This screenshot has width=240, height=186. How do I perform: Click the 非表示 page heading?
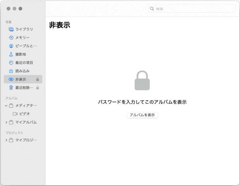60,25
